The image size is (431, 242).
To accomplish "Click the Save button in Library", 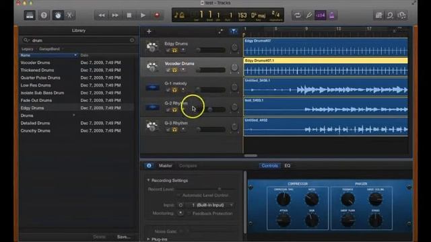I will 124,237.
